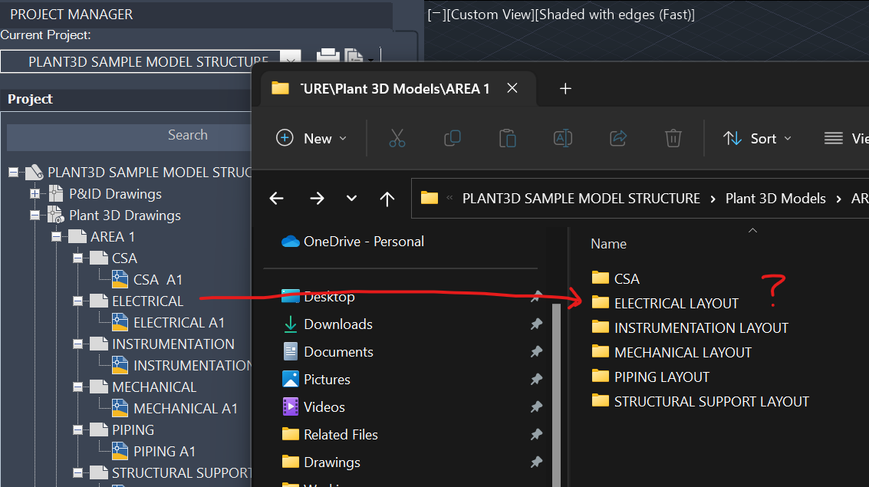The width and height of the screenshot is (869, 487).
Task: Toggle sort direction via the Name column arrow
Action: click(752, 230)
